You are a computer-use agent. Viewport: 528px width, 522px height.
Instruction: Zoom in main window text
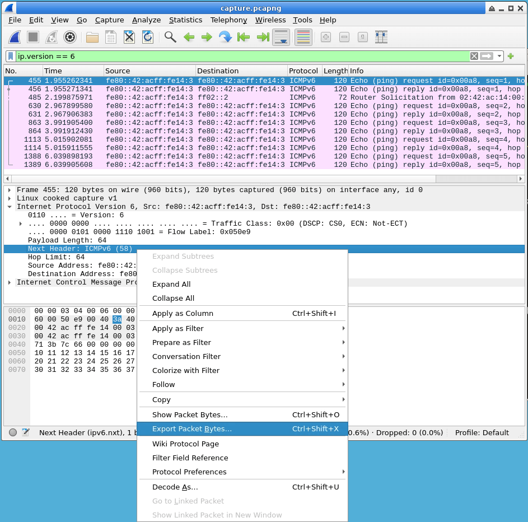click(326, 37)
